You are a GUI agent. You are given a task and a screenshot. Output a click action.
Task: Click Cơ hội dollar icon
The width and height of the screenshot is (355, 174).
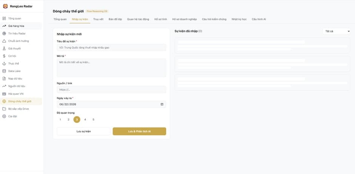[4, 56]
